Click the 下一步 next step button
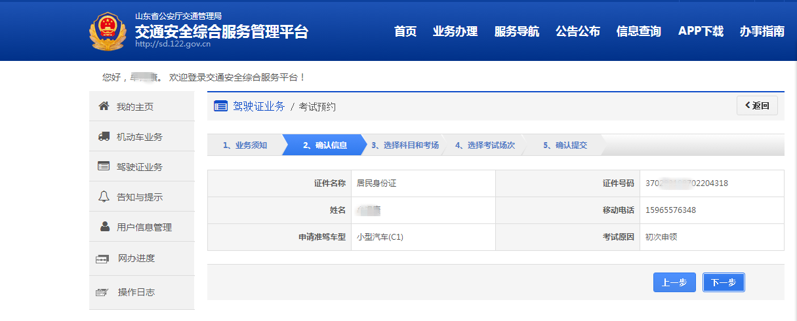Screen dimensions: 797x321 coord(724,282)
